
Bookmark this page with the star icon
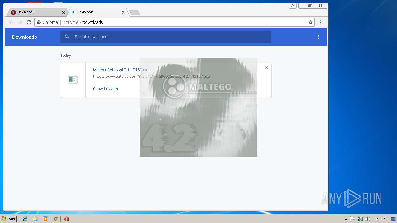tap(310, 22)
